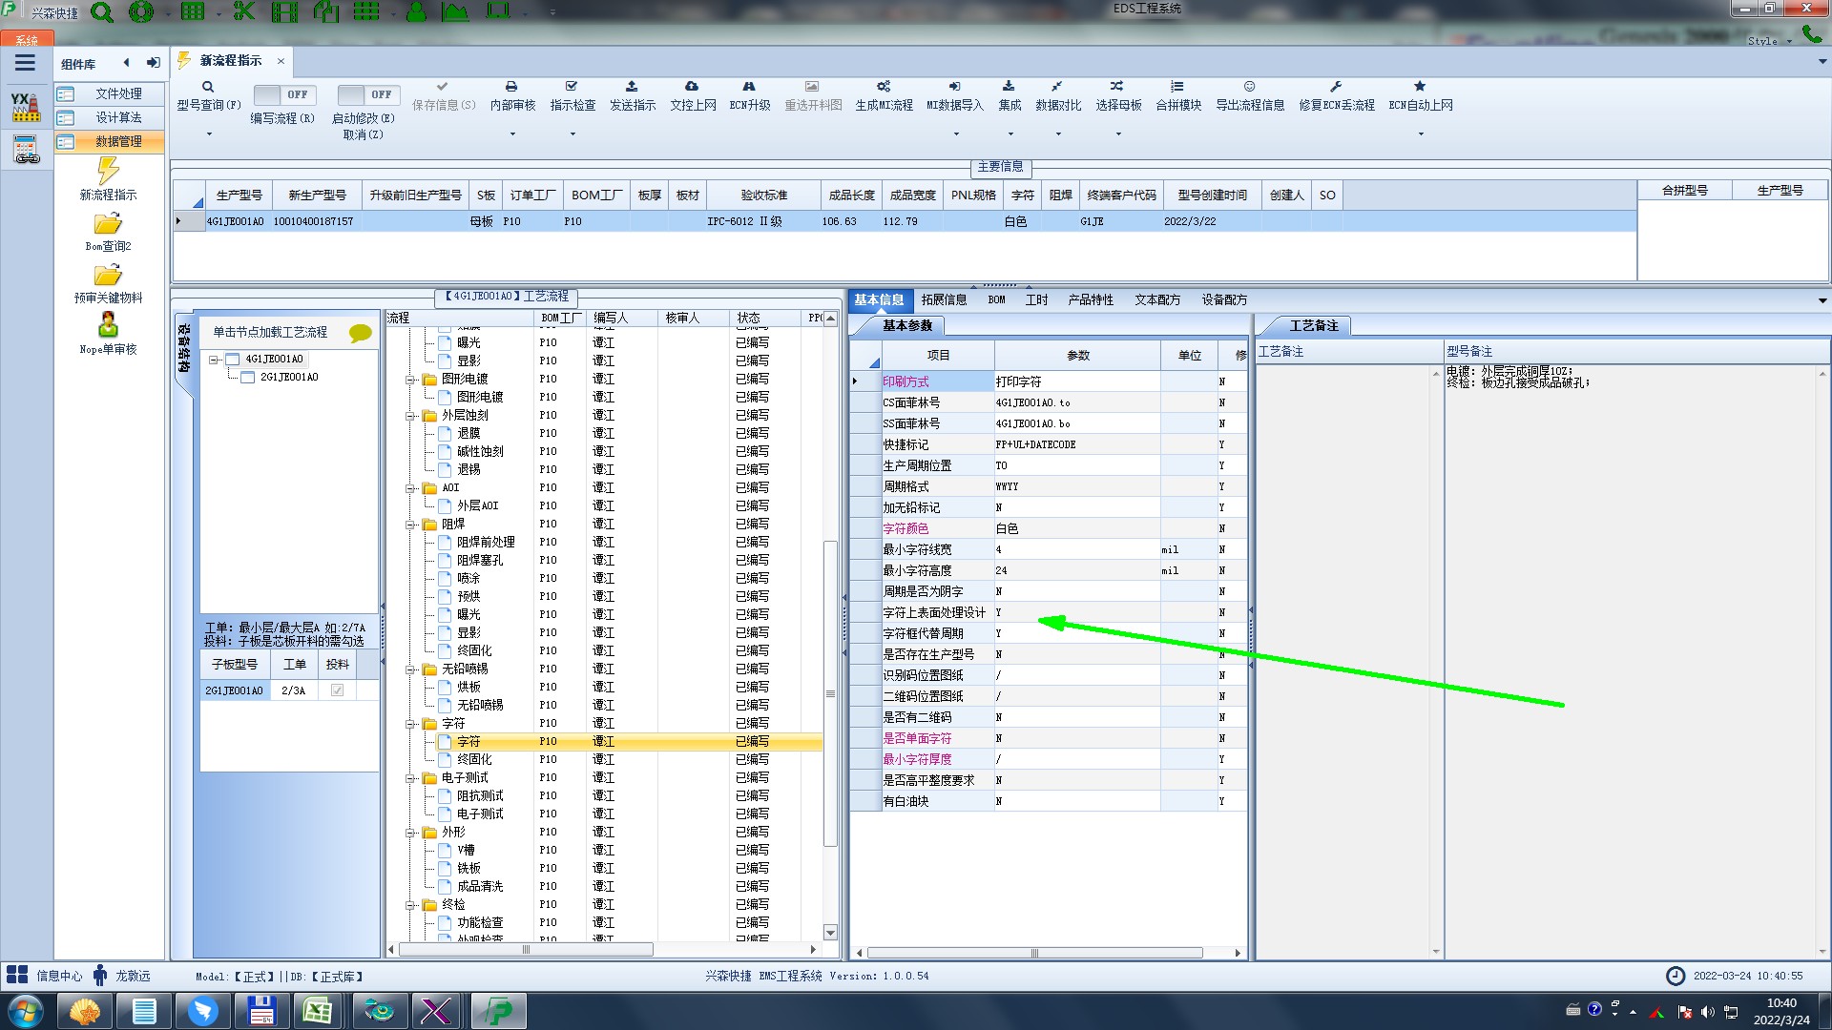This screenshot has height=1030, width=1832.
Task: Switch to the 文本配方 tab
Action: (1156, 299)
